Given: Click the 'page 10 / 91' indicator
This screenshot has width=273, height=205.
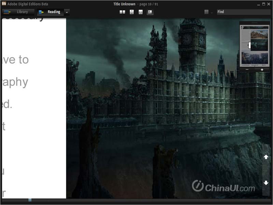Looking at the screenshot, I should [149, 4].
